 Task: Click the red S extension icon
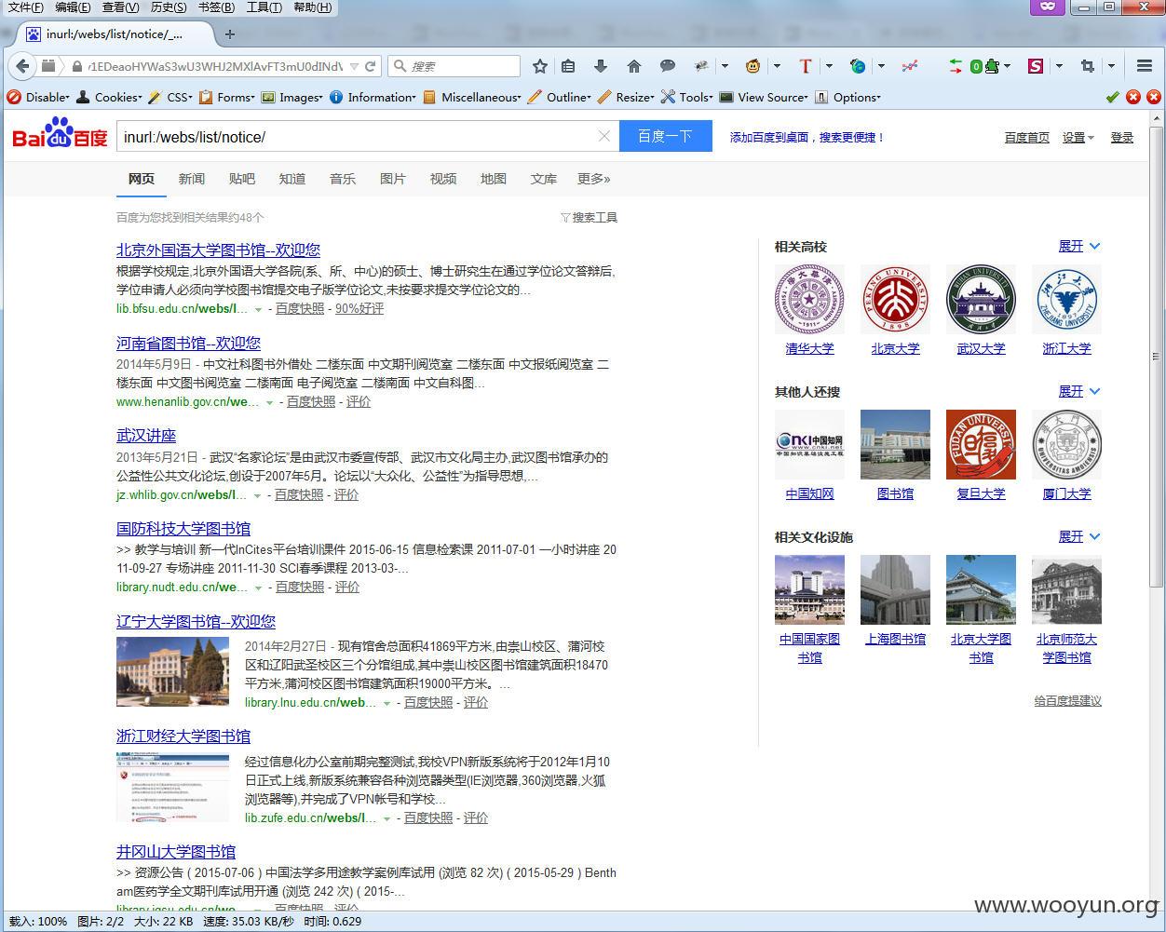point(1036,66)
